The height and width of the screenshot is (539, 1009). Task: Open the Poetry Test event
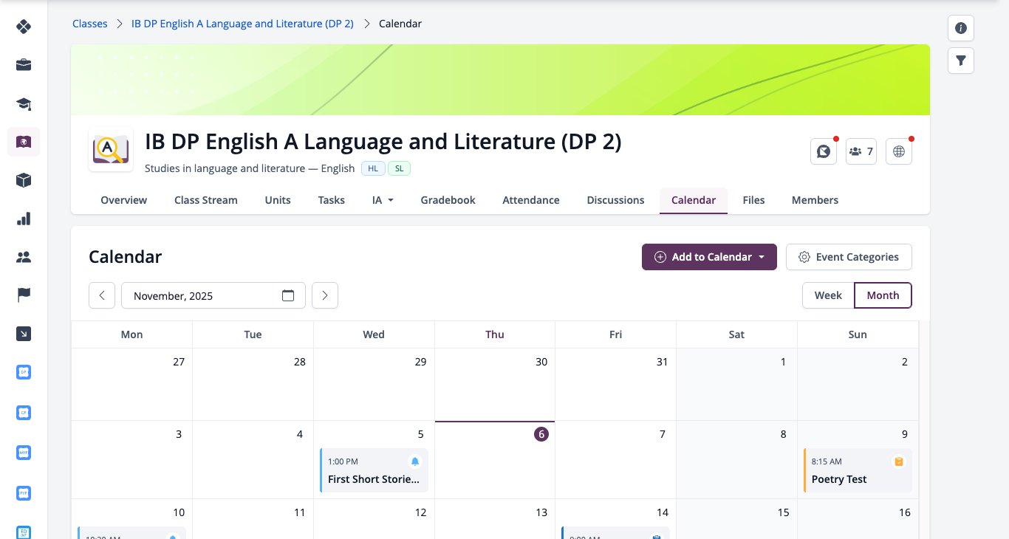858,470
